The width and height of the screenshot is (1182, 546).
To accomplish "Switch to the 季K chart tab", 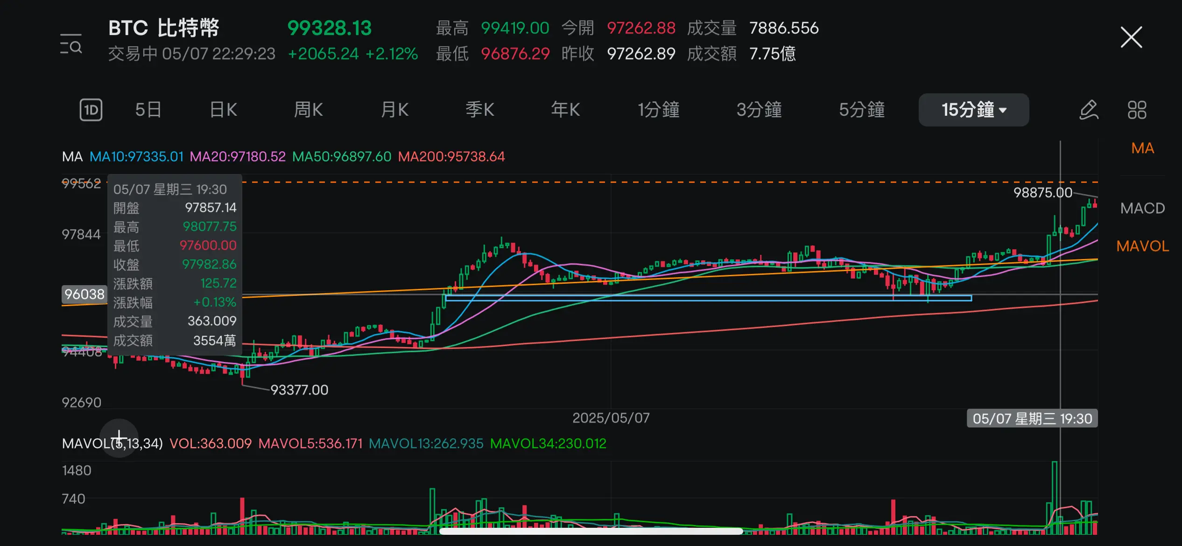I will coord(480,110).
